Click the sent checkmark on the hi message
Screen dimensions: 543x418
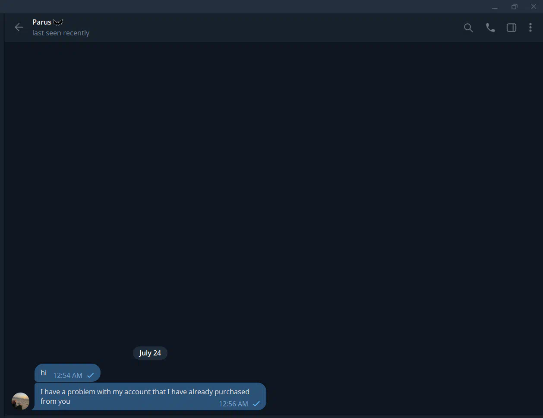point(91,375)
